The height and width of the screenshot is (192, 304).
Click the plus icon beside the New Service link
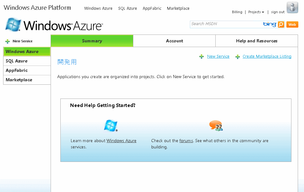[202, 56]
